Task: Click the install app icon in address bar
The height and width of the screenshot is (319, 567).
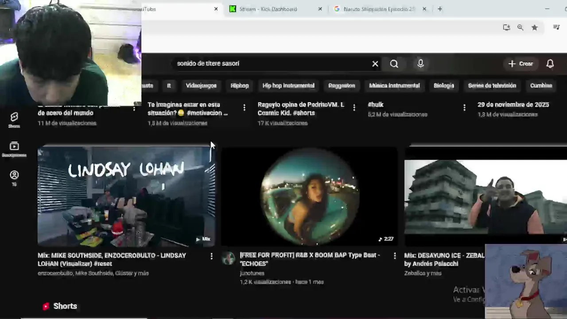Action: pyautogui.click(x=506, y=27)
